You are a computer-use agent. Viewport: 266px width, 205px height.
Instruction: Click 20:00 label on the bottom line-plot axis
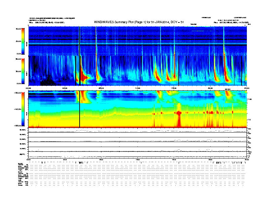[210, 159]
